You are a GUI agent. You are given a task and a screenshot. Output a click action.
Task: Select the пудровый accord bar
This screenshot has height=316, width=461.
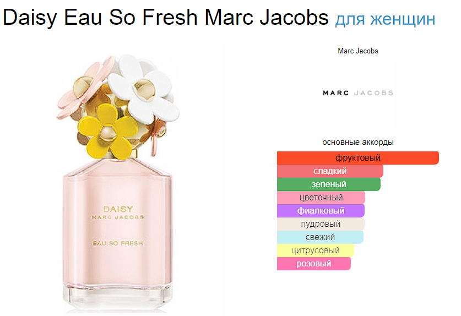[x=321, y=224]
